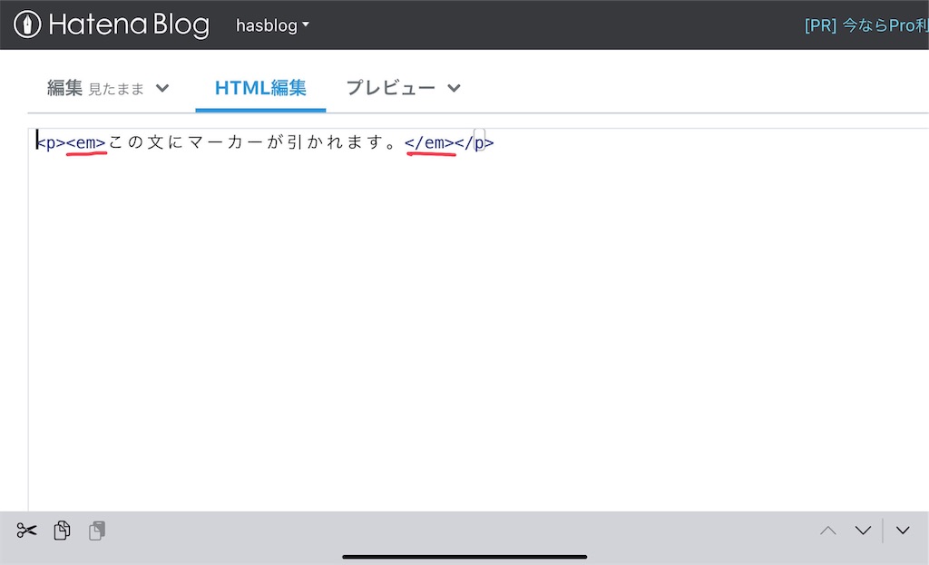Click the Paste icon in the toolbar
Screen dimensions: 929x565
click(x=96, y=530)
